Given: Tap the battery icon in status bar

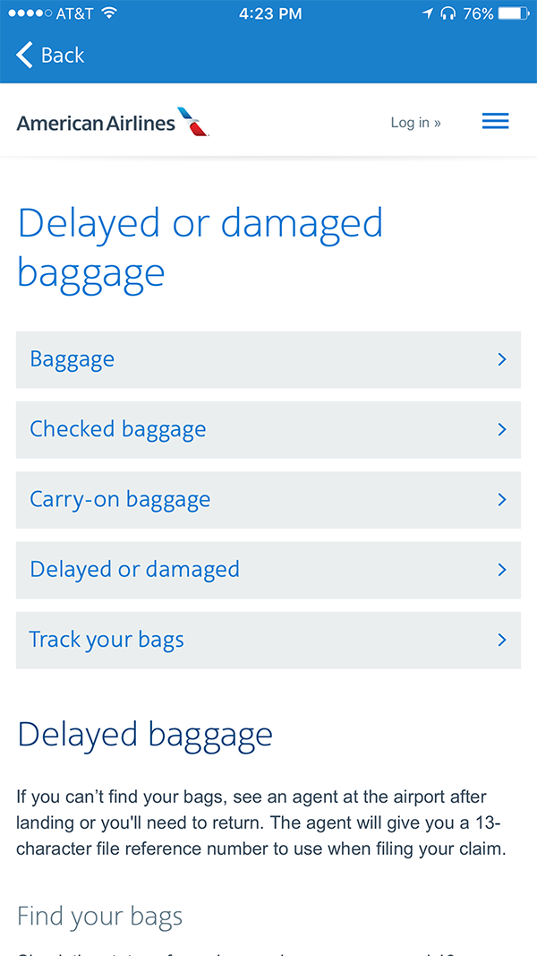Looking at the screenshot, I should coord(514,13).
